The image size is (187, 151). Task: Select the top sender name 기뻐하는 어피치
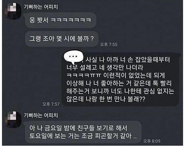point(41,7)
